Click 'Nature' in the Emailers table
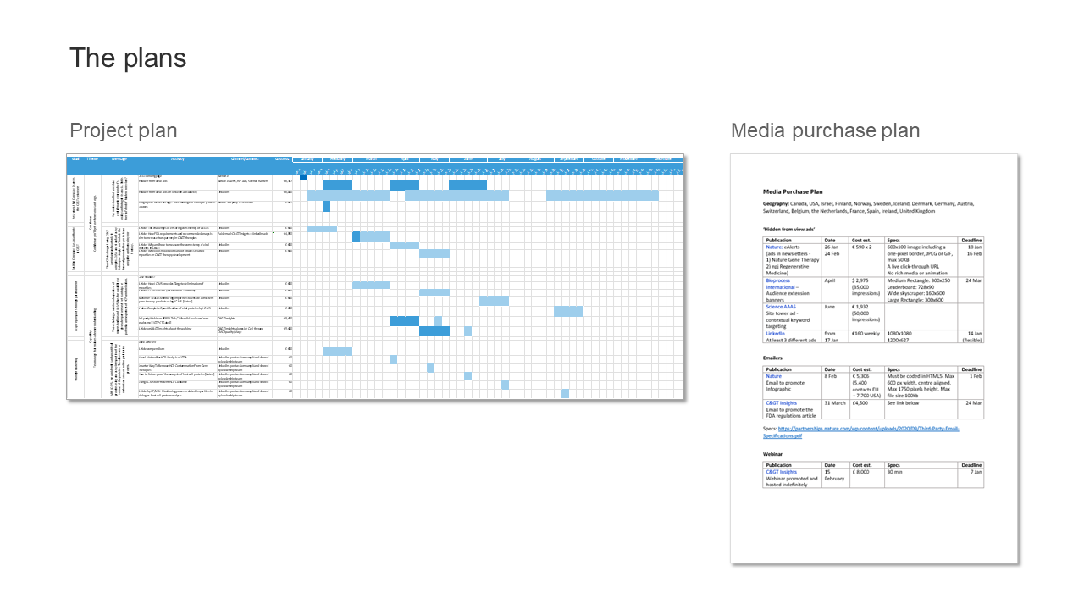 tap(774, 376)
